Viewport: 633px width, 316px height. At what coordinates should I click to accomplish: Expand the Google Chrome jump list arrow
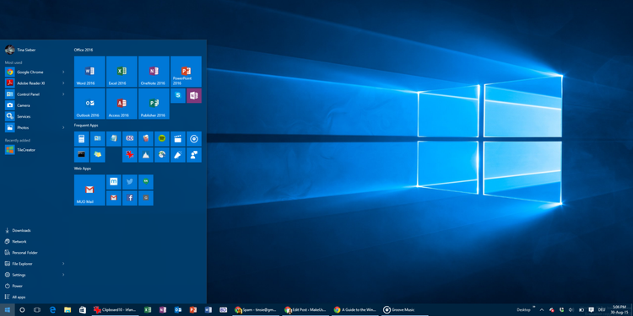(x=63, y=72)
